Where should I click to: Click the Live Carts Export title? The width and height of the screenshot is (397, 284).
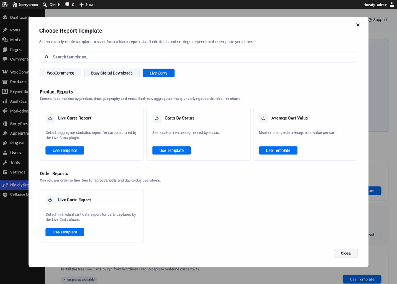pos(74,200)
